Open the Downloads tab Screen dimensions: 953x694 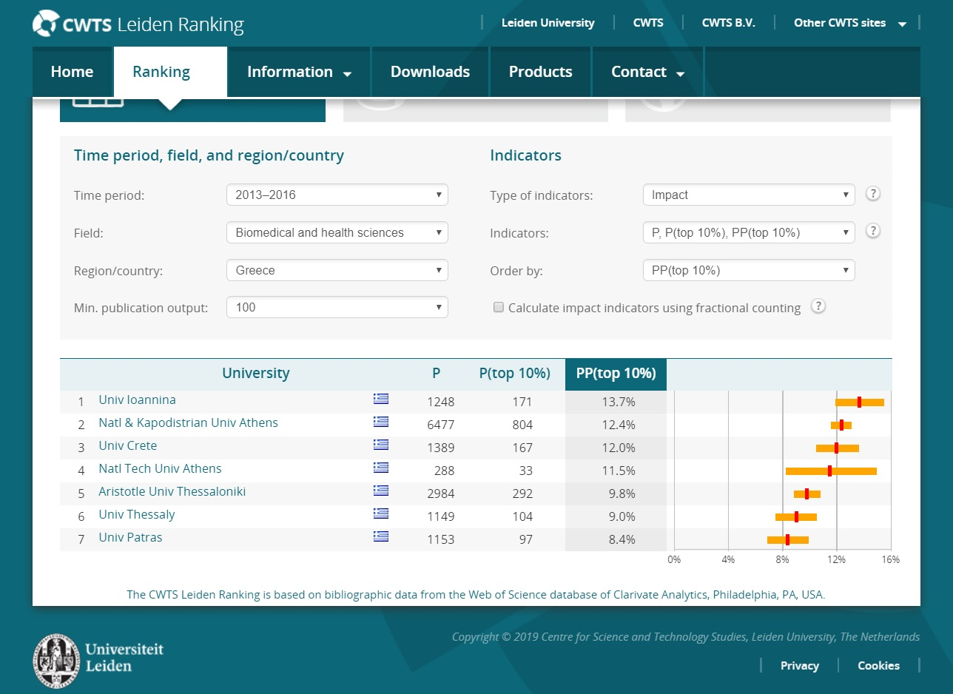(x=430, y=72)
